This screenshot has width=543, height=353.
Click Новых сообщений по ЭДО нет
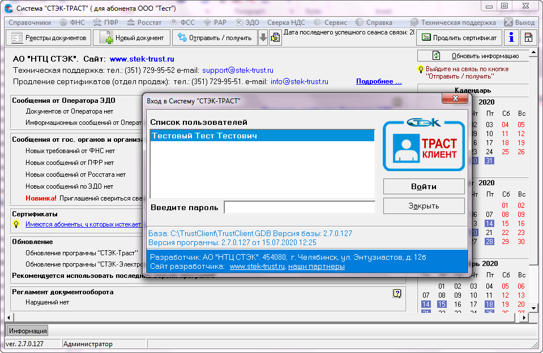69,186
